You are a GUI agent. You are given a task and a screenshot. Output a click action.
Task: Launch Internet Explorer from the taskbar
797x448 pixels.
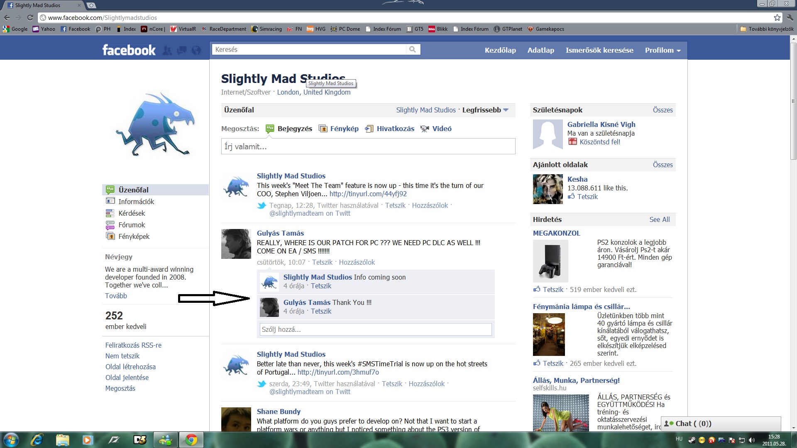(x=37, y=440)
